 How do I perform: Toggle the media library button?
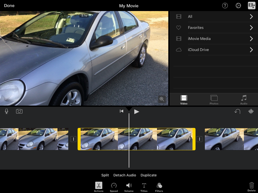pos(252,6)
